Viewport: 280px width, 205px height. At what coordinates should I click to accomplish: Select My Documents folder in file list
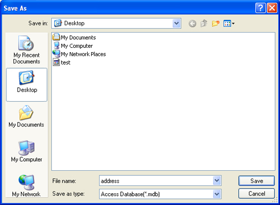[x=74, y=37]
